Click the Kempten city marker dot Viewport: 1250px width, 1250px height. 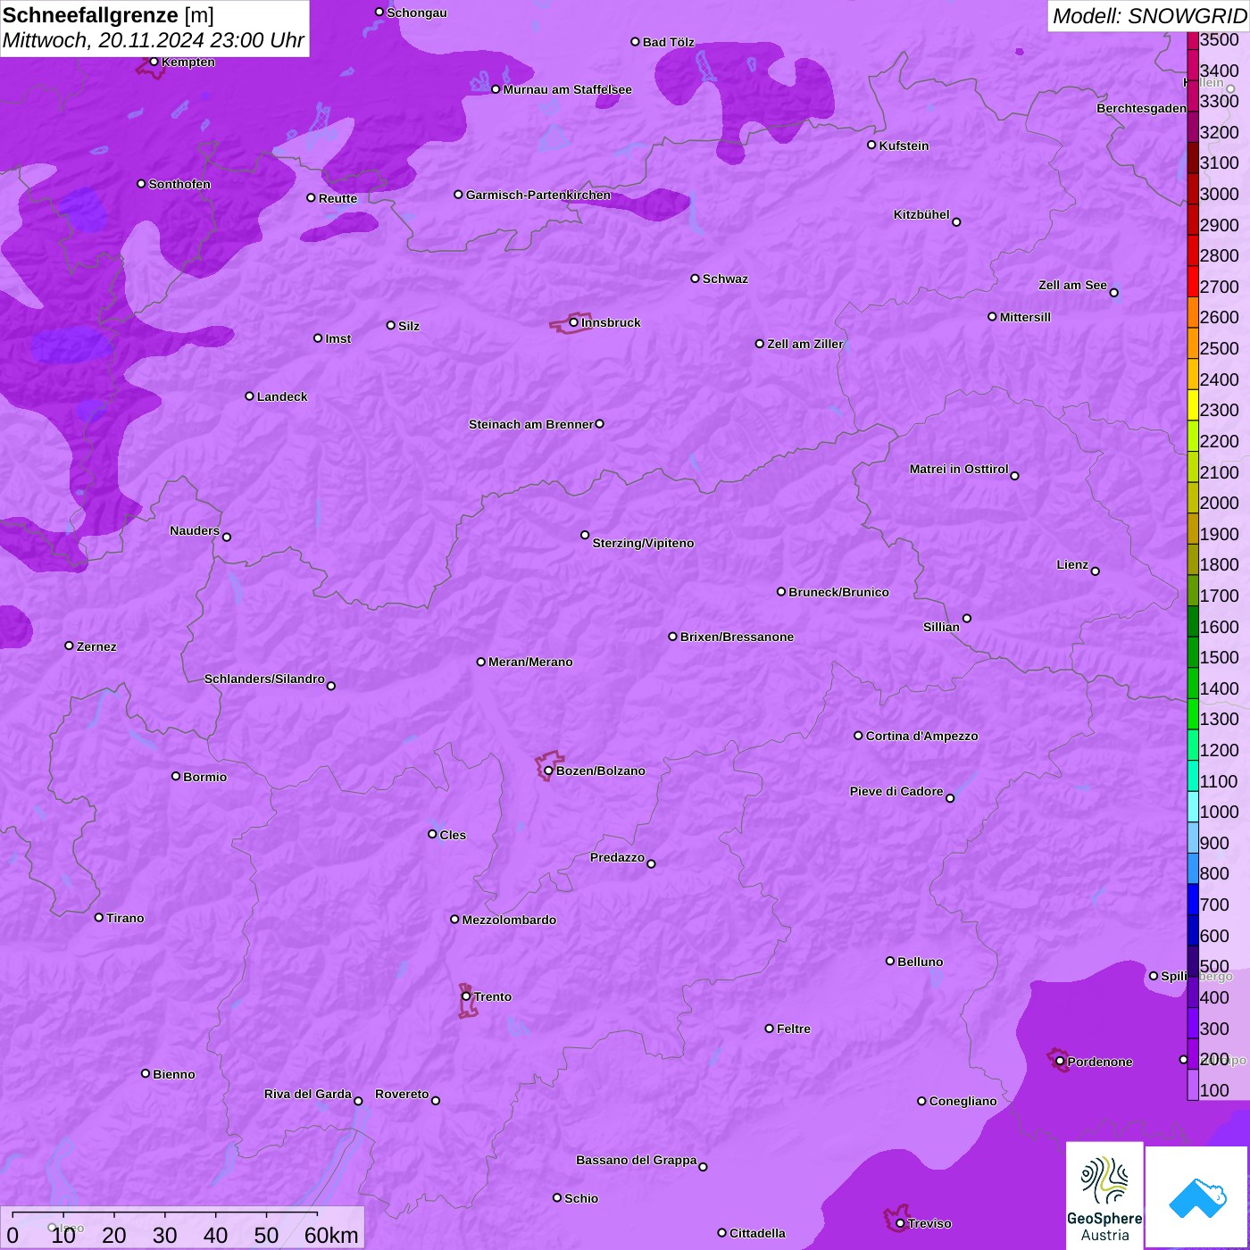coord(154,62)
